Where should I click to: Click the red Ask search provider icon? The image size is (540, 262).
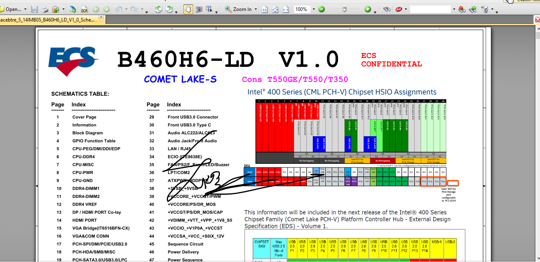pos(399,9)
